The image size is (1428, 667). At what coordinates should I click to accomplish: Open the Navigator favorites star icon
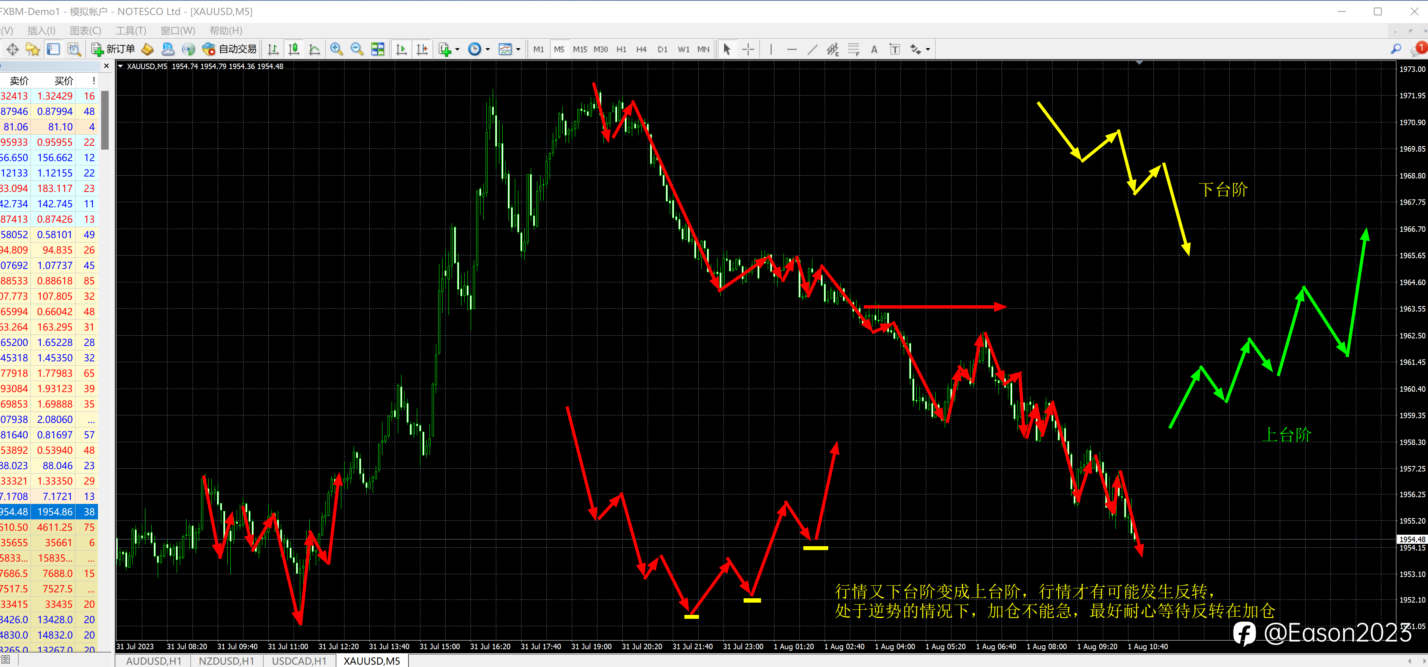[x=33, y=49]
